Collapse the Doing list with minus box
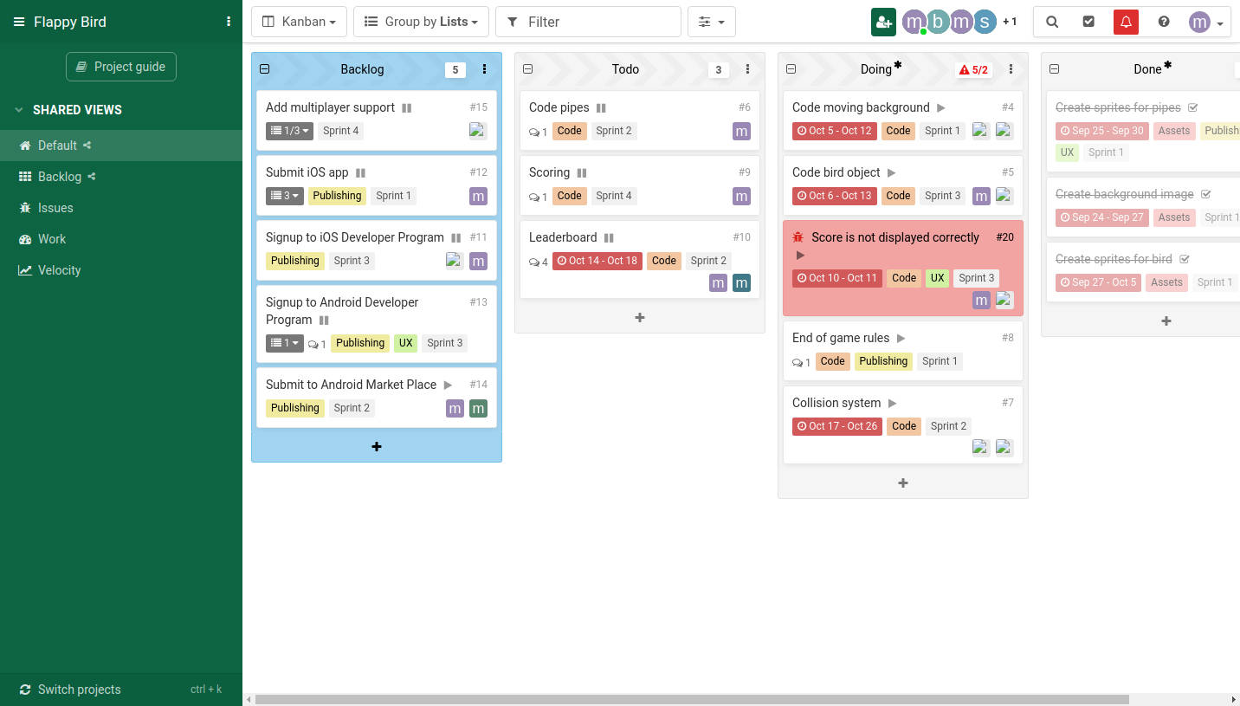1240x706 pixels. (791, 69)
